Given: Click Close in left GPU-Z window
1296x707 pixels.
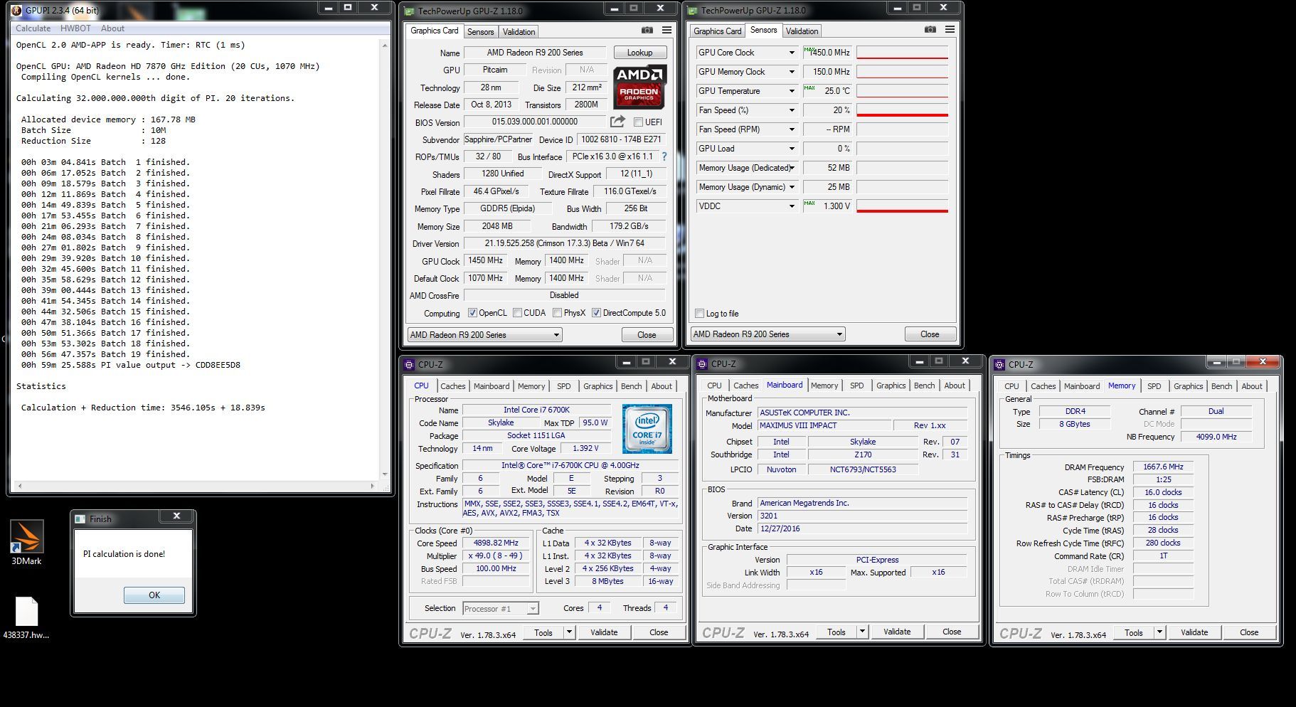Looking at the screenshot, I should (x=647, y=335).
